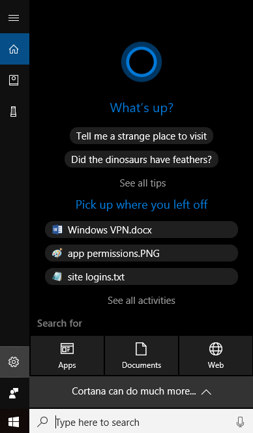Filter search by Web

[x=216, y=355]
